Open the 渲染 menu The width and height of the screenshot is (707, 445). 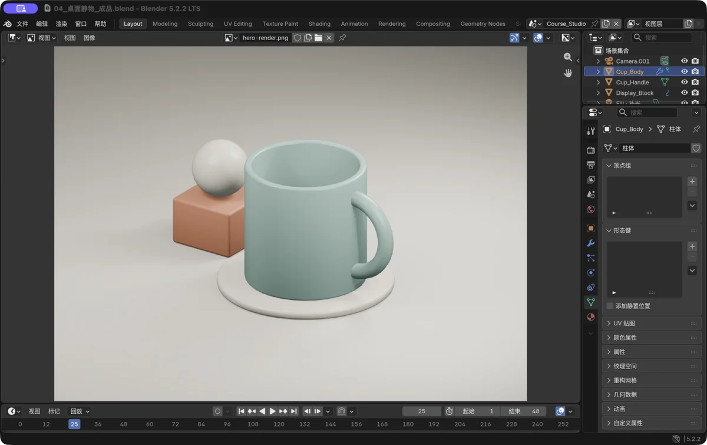click(61, 24)
